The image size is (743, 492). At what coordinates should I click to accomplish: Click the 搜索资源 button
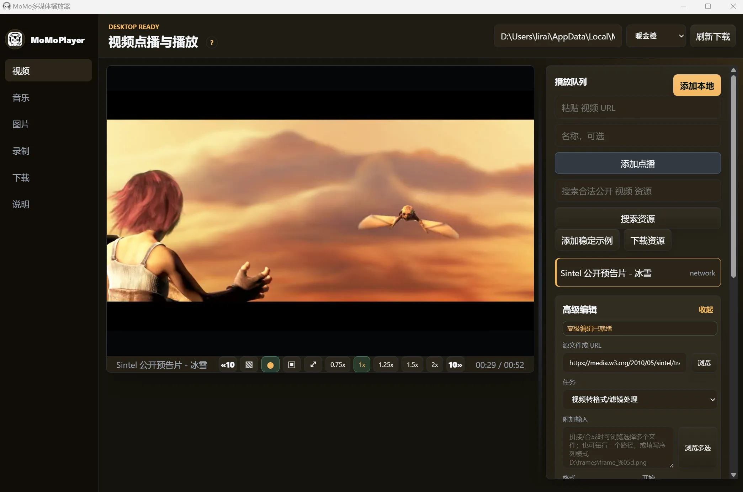[638, 219]
